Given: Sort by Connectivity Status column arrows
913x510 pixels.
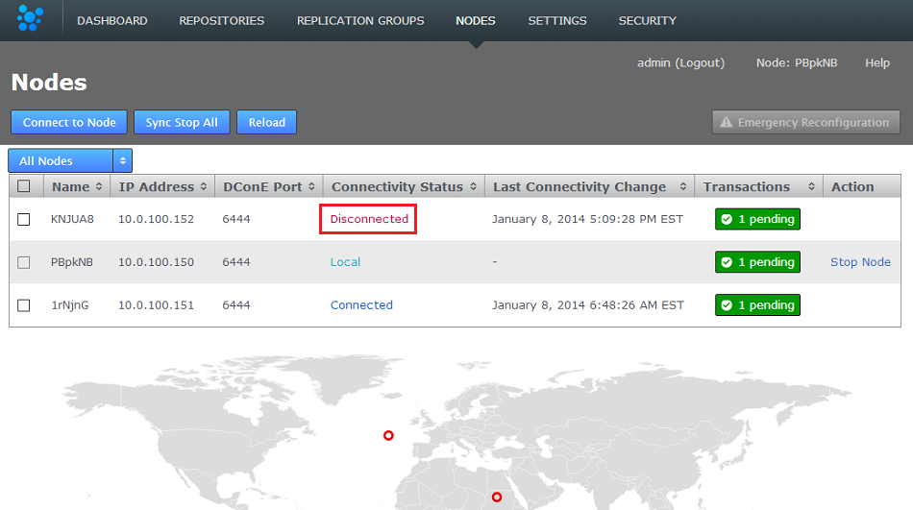Looking at the screenshot, I should click(x=474, y=187).
